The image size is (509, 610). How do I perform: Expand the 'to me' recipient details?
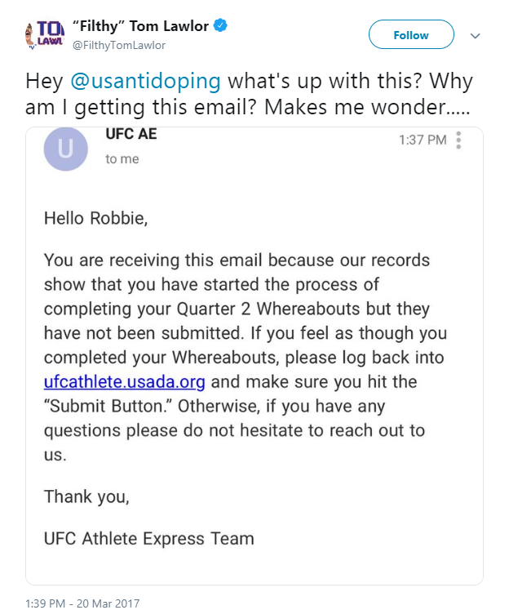(x=122, y=158)
